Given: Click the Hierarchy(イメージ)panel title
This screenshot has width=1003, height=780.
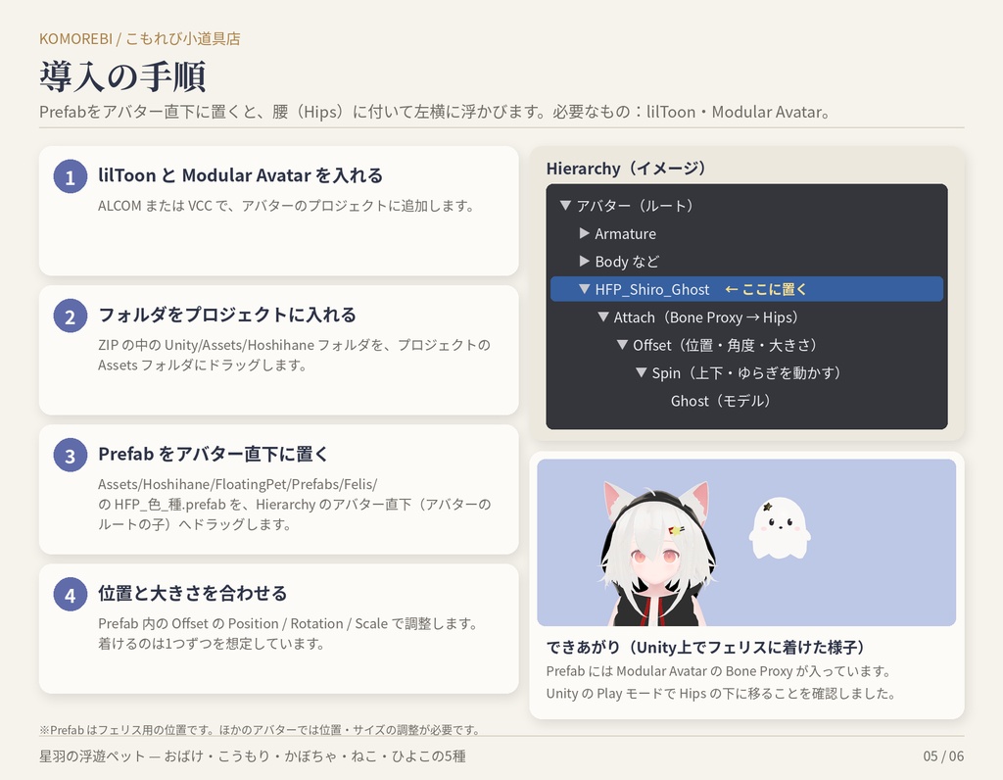Looking at the screenshot, I should [626, 169].
